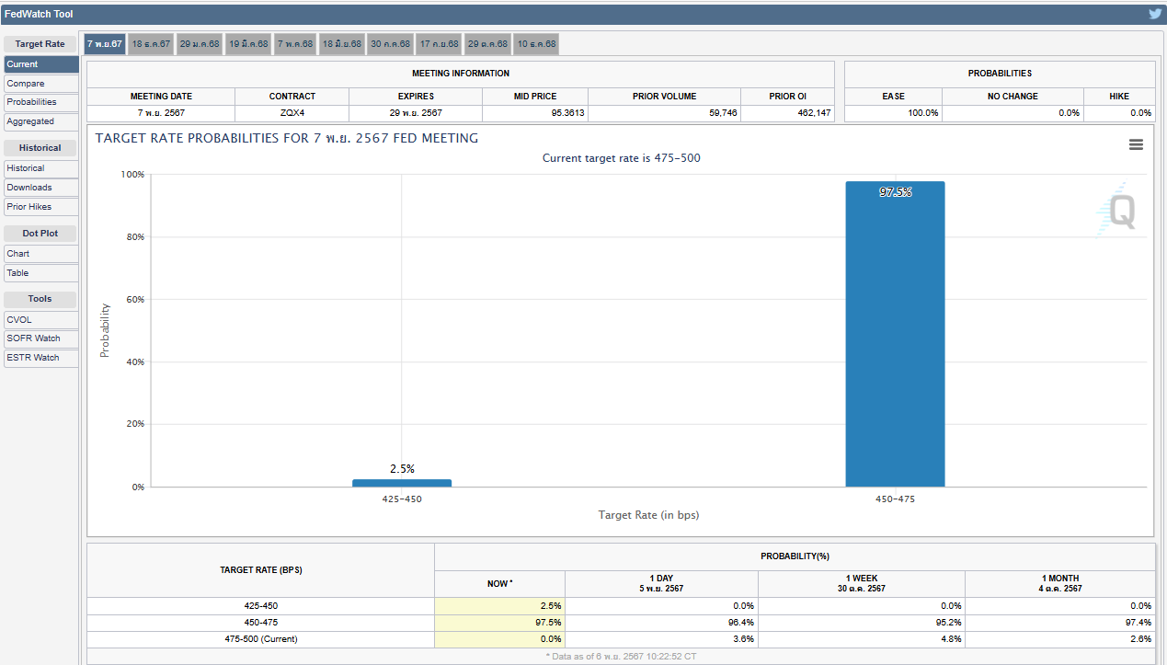Open the Downloads section
This screenshot has height=665, width=1167.
pyautogui.click(x=41, y=188)
